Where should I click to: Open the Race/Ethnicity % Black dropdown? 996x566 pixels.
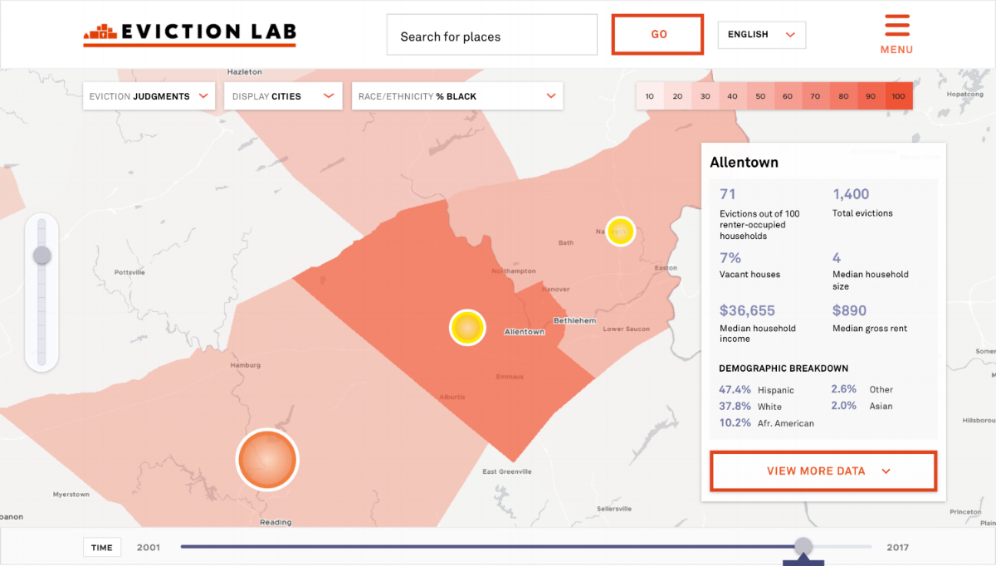click(457, 96)
